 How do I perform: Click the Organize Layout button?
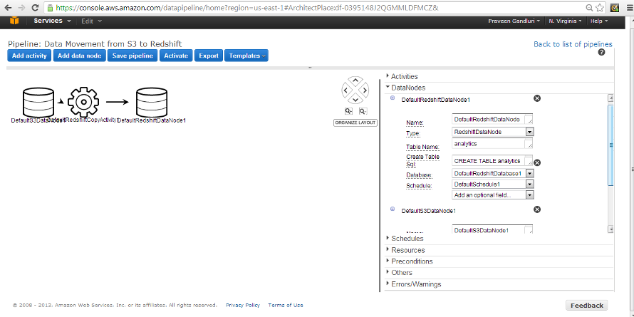tap(355, 123)
